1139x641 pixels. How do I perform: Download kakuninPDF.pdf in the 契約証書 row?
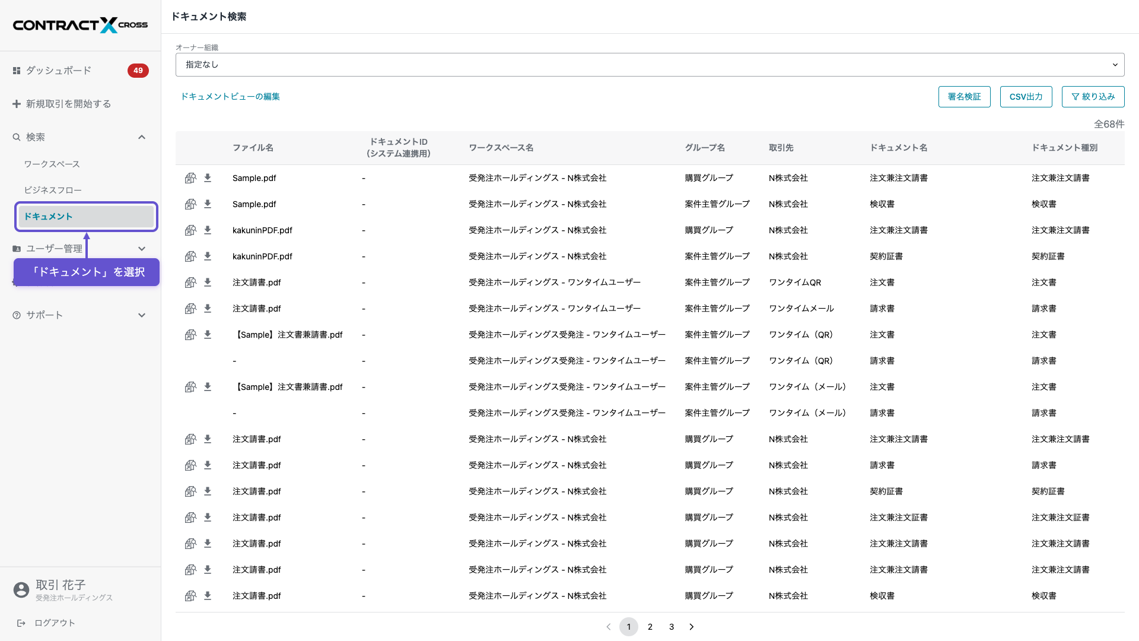coord(208,256)
